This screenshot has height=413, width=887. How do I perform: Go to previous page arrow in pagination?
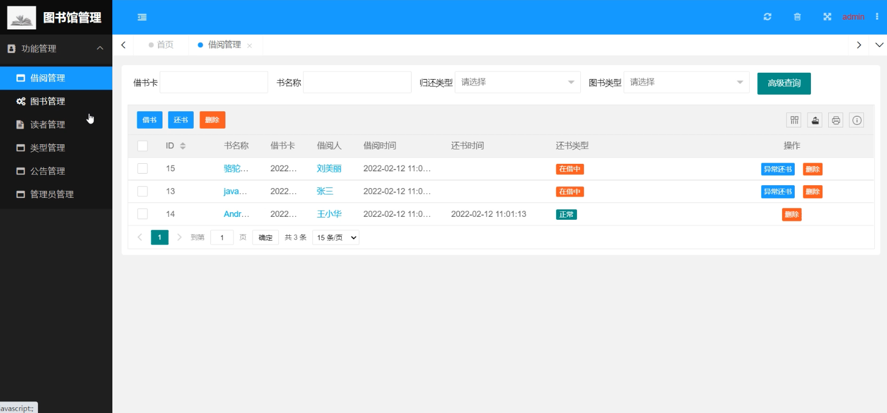tap(140, 237)
